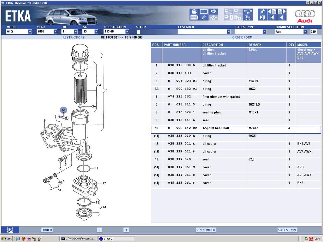
Task: Click the pushpin icon in the toolbar
Action: [262, 12]
